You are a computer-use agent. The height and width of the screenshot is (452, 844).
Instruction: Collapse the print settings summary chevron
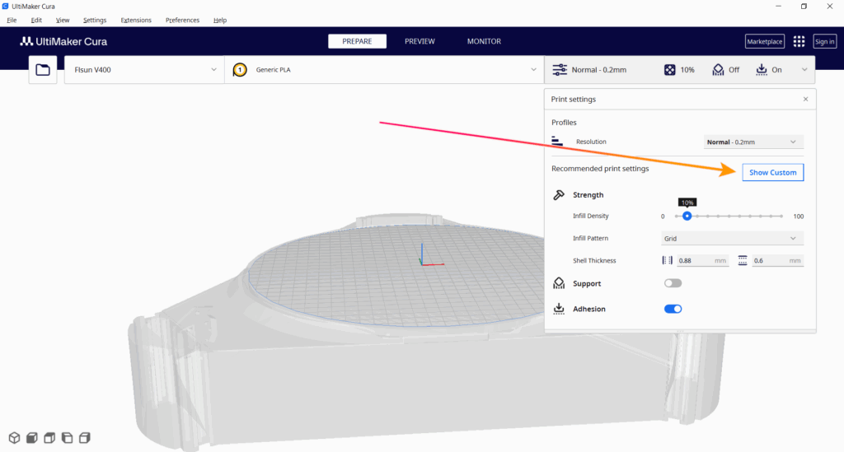(x=804, y=70)
